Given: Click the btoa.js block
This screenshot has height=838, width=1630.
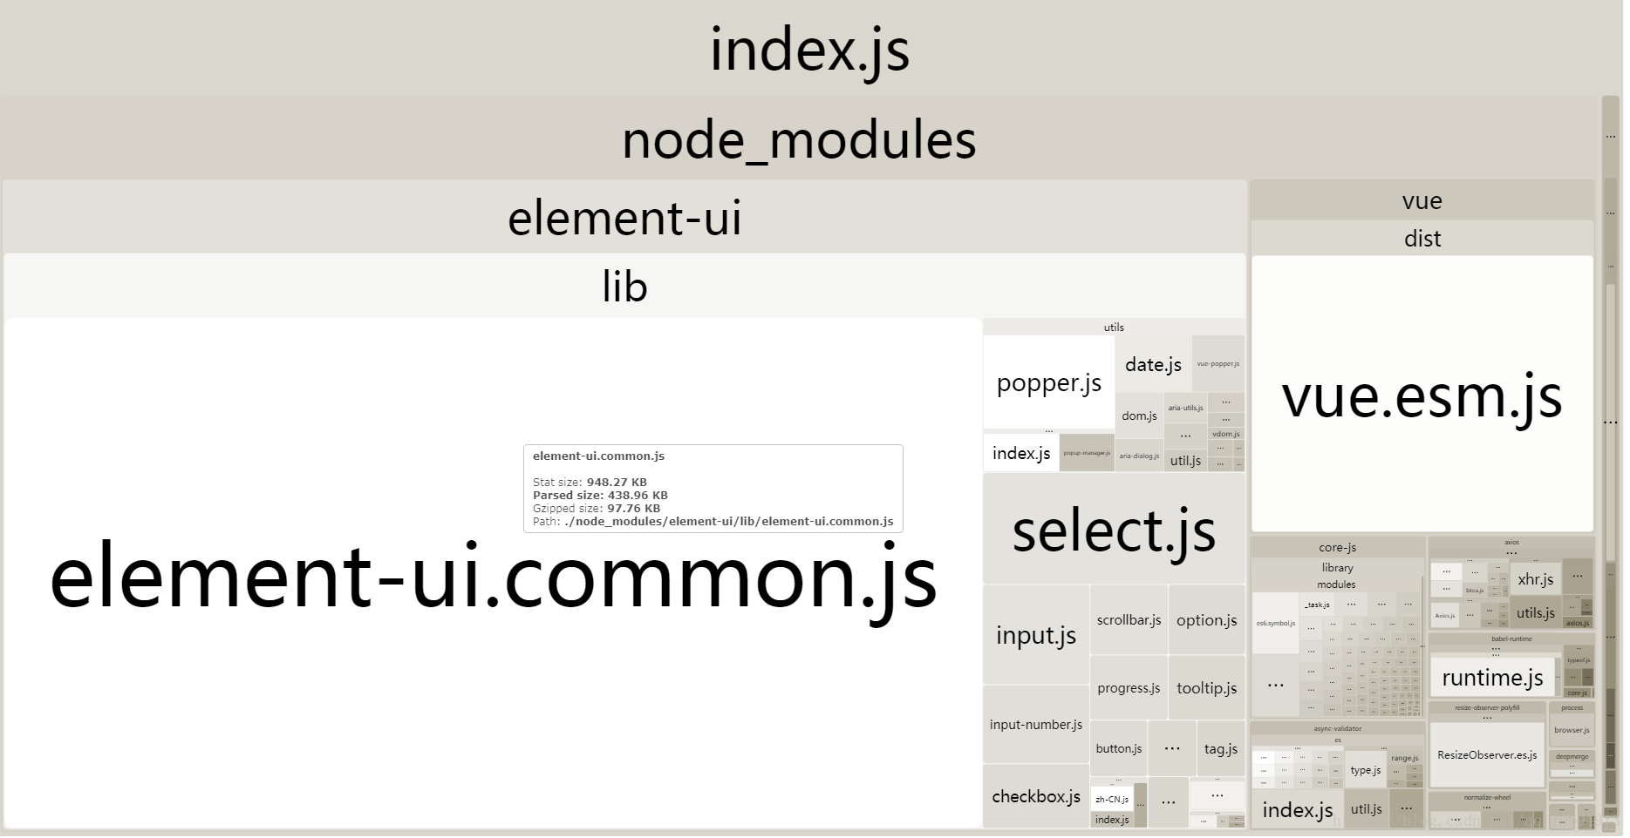Looking at the screenshot, I should 1475,591.
